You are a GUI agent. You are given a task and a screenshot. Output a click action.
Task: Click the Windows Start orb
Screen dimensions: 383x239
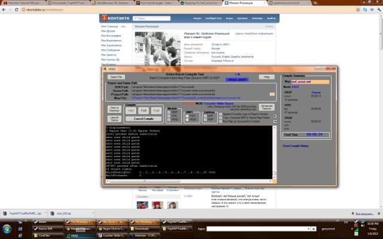point(7,228)
